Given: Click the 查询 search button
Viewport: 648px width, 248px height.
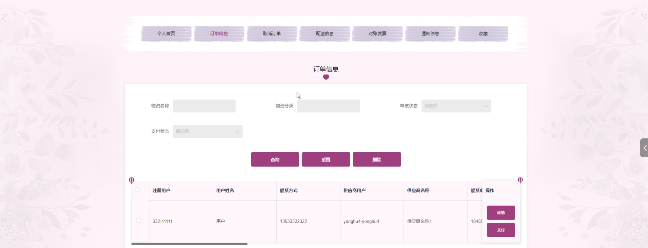Looking at the screenshot, I should [x=275, y=159].
